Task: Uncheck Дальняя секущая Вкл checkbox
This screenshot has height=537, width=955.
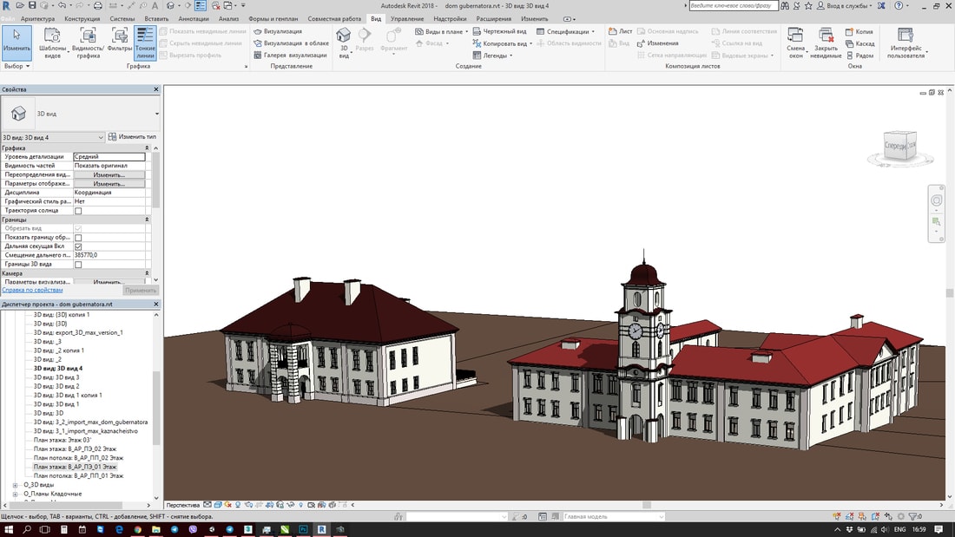Action: coord(78,246)
